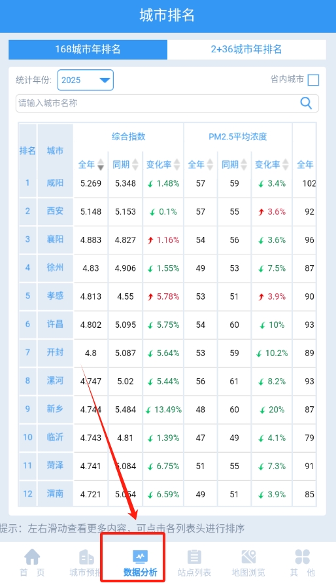Image resolution: width=336 pixels, height=583 pixels.
Task: Expand the 统计年份 2025 dropdown
Action: coord(86,80)
